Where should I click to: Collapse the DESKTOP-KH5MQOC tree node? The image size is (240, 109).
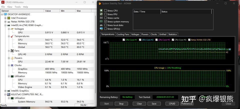tap(2, 14)
